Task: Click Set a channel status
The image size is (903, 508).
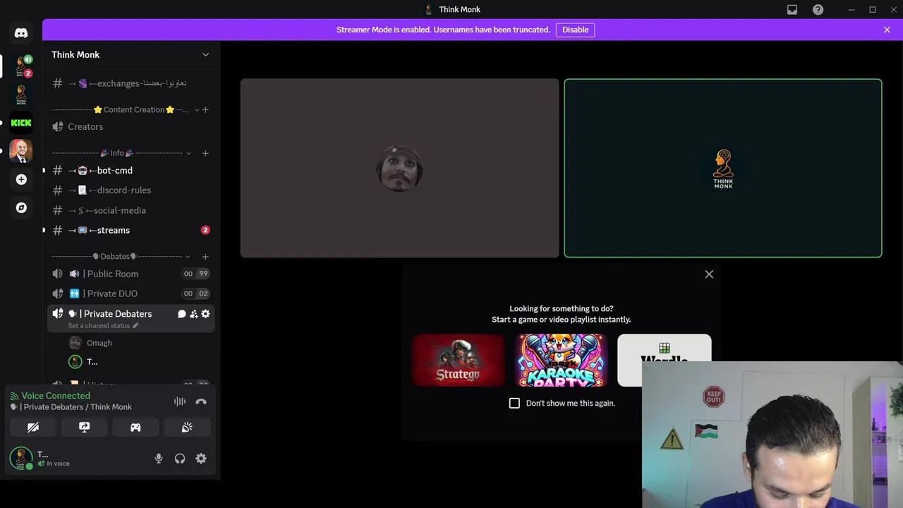Action: point(99,326)
